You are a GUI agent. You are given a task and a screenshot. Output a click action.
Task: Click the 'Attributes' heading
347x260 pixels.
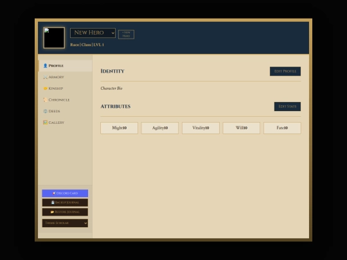(116, 107)
